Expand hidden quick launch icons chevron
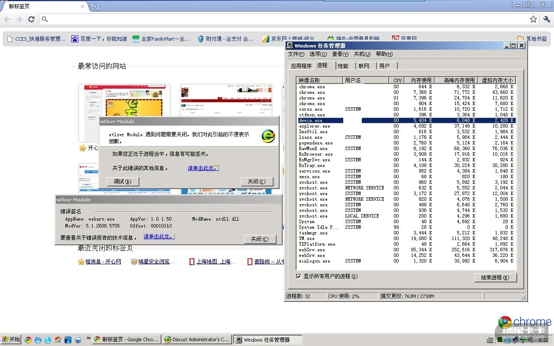 89,338
